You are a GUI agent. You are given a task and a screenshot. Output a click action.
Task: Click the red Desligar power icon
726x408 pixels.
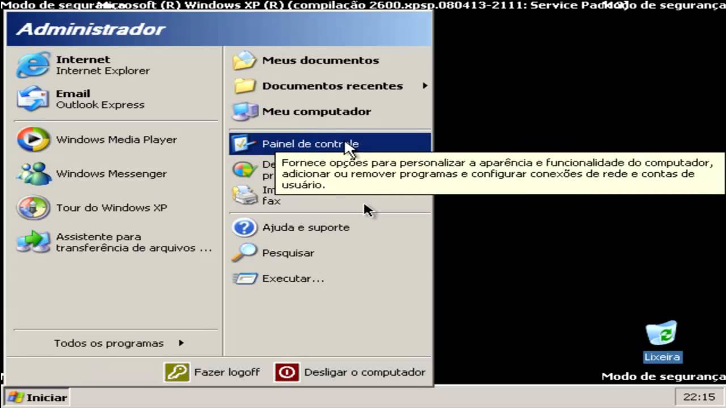pyautogui.click(x=287, y=372)
